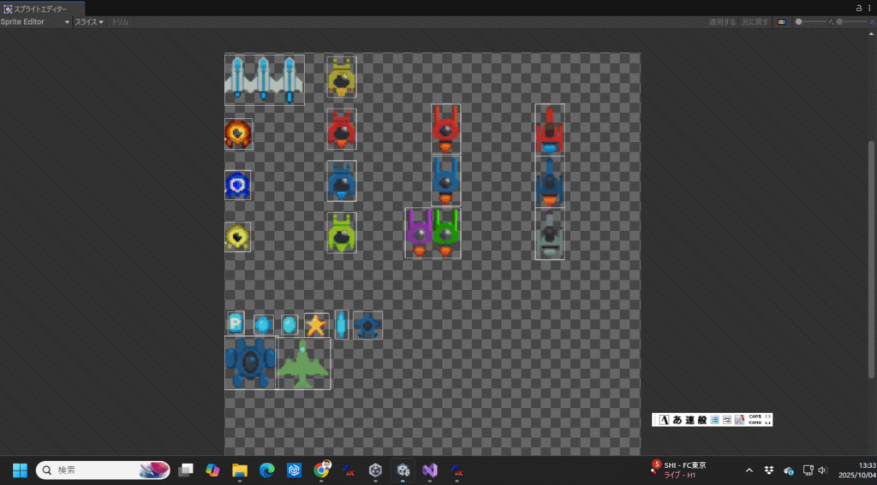Open the Sprite Editor mode dropdown

click(x=35, y=21)
